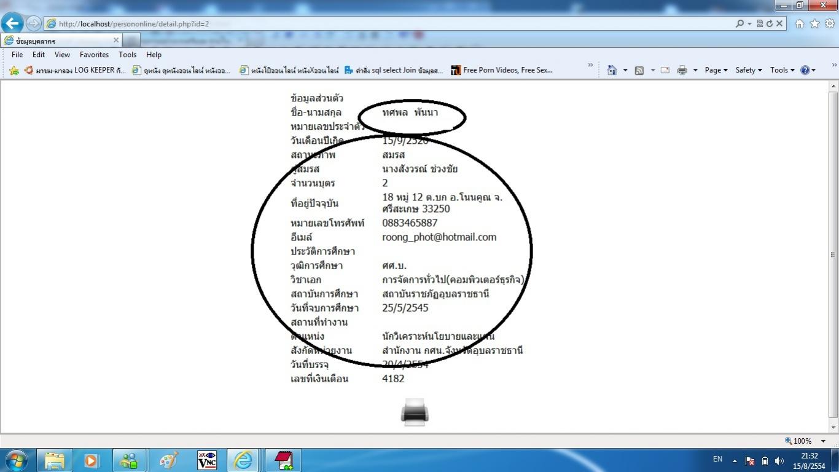Expand the command bar overflow chevron
This screenshot has height=472, width=839.
click(x=834, y=65)
